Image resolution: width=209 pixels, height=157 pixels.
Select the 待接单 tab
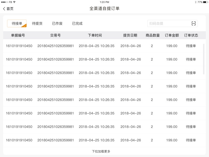click(x=17, y=23)
